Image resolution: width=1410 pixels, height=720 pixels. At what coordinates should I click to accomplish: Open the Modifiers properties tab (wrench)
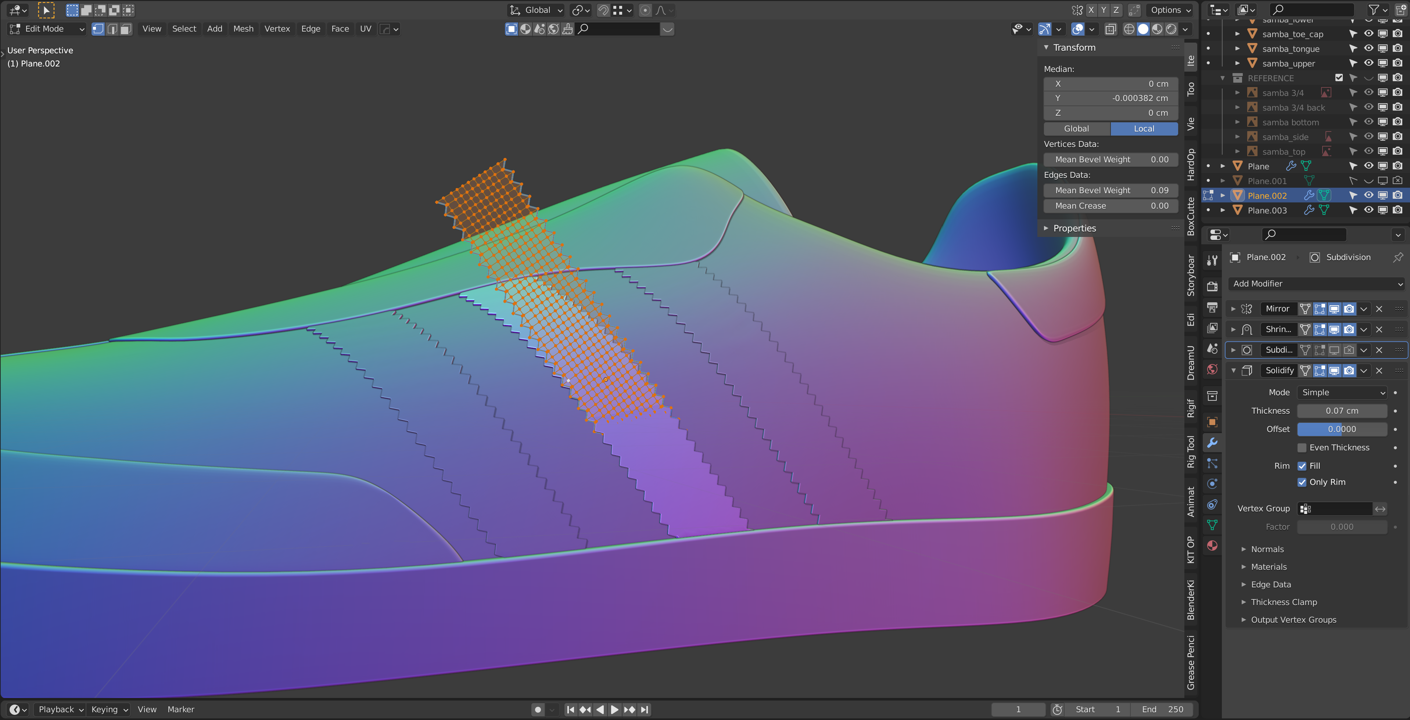(1212, 443)
